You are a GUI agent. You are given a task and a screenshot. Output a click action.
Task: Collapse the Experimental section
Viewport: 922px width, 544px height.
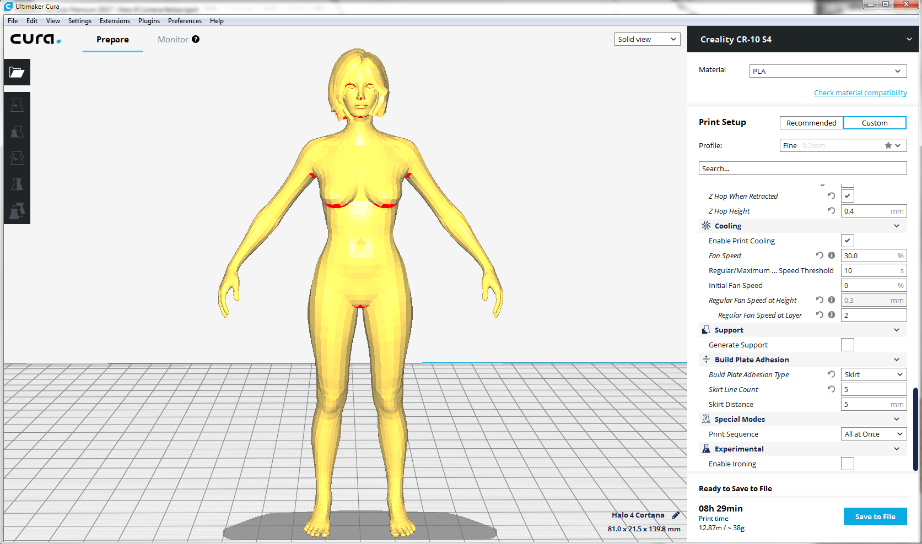897,449
